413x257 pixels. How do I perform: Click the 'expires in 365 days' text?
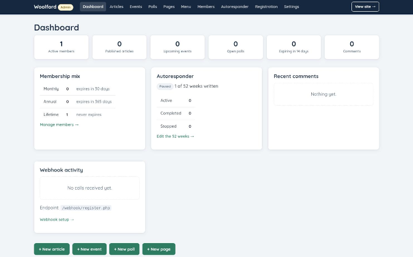[94, 102]
